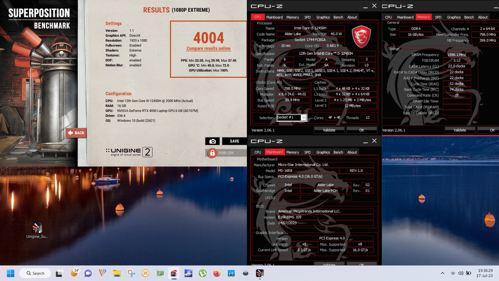Image resolution: width=499 pixels, height=281 pixels.
Task: Open the 34° weather widget
Action: [75, 273]
